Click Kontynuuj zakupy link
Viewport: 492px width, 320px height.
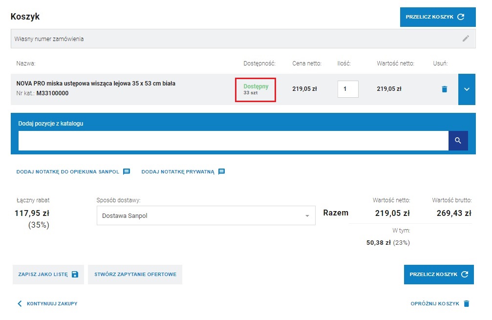47,304
